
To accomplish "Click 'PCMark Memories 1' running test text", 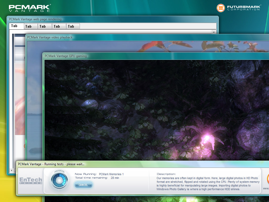I will point(111,174).
